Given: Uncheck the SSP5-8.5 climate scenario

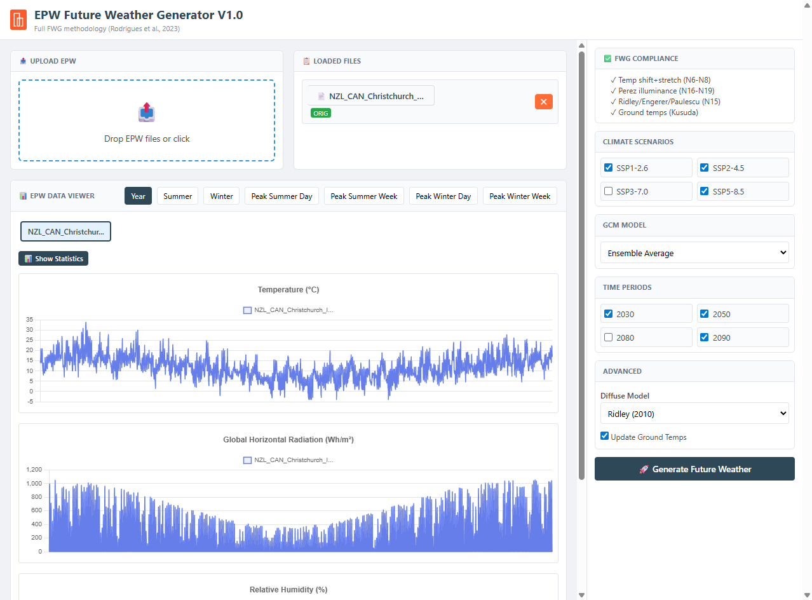Looking at the screenshot, I should click(x=705, y=191).
